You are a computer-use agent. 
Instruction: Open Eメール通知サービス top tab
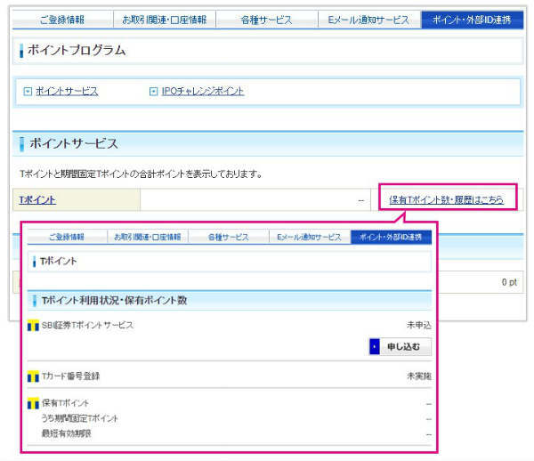coord(368,20)
